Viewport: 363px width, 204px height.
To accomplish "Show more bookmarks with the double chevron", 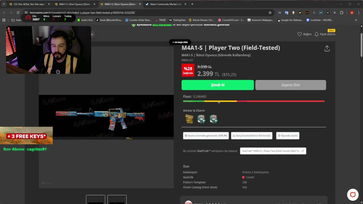I will tap(356, 20).
